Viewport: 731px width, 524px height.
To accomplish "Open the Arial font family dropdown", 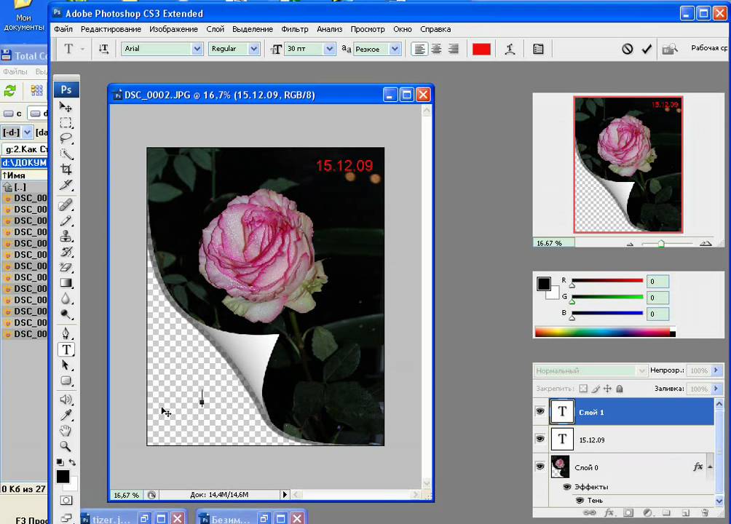I will click(x=197, y=49).
